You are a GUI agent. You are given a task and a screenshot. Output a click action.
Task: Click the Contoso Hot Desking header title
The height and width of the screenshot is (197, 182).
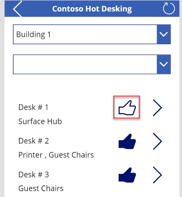click(x=92, y=9)
